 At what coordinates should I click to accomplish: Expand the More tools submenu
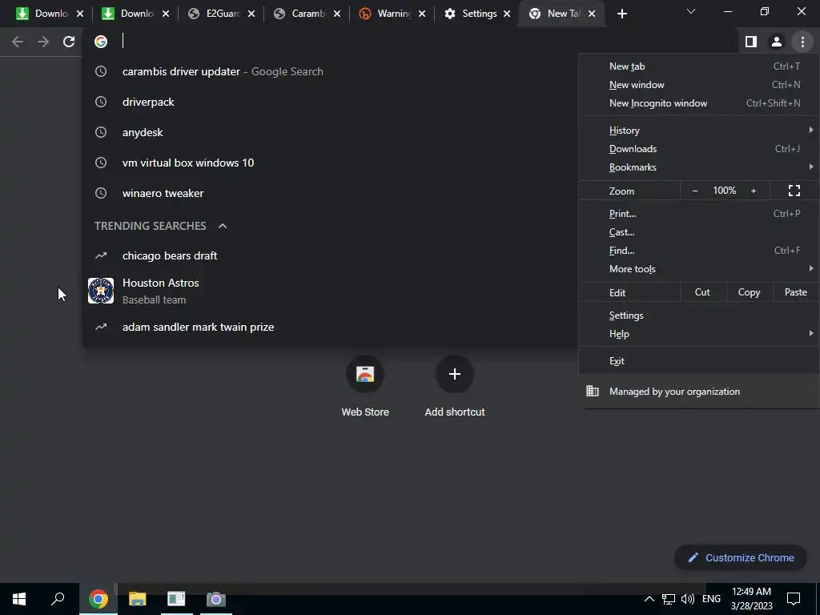coord(699,269)
